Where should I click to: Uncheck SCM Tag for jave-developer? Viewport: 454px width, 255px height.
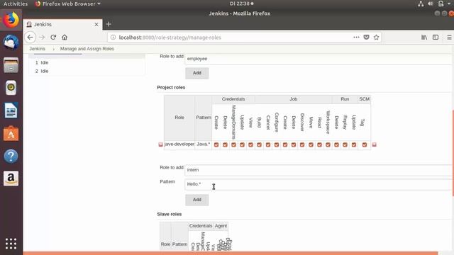pos(365,144)
